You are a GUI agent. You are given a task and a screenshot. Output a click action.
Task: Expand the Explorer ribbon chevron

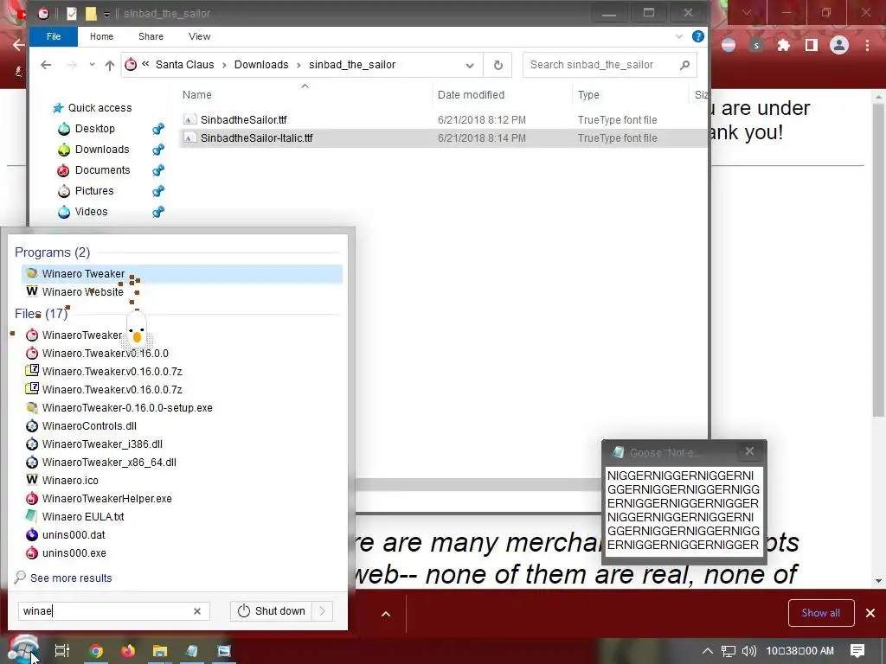[x=679, y=36]
